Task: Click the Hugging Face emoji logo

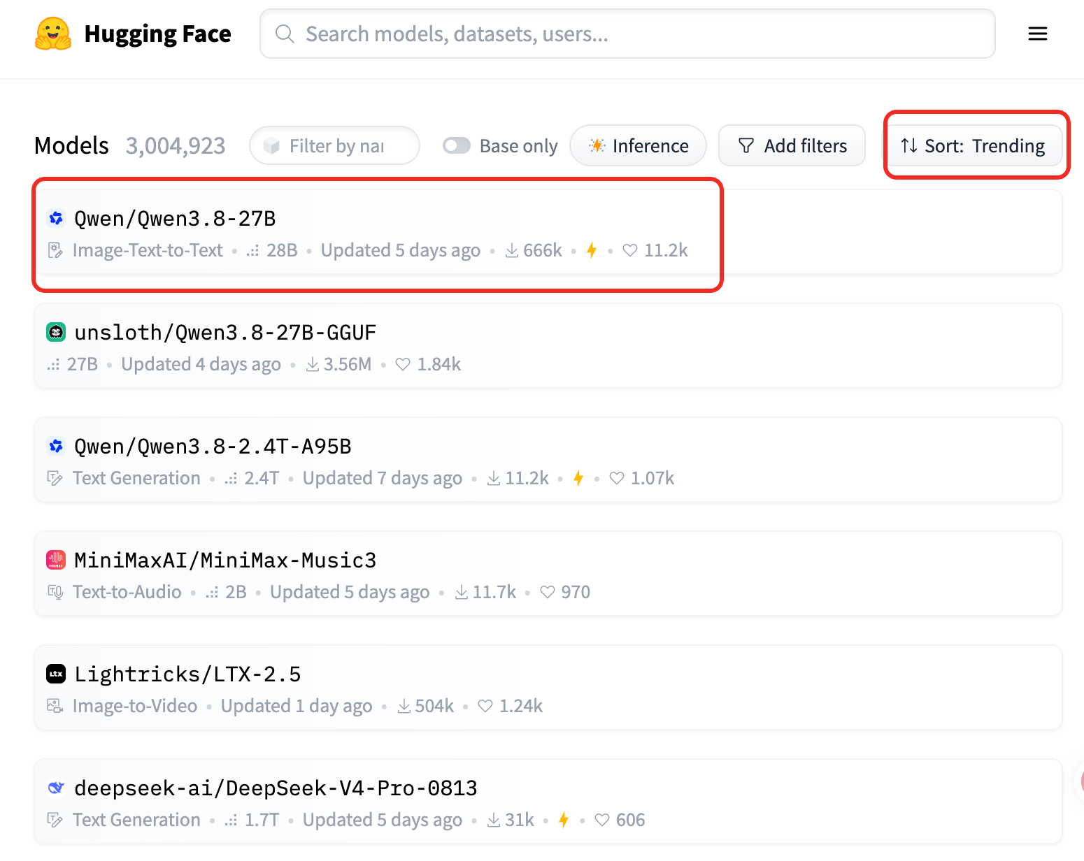Action: tap(53, 34)
